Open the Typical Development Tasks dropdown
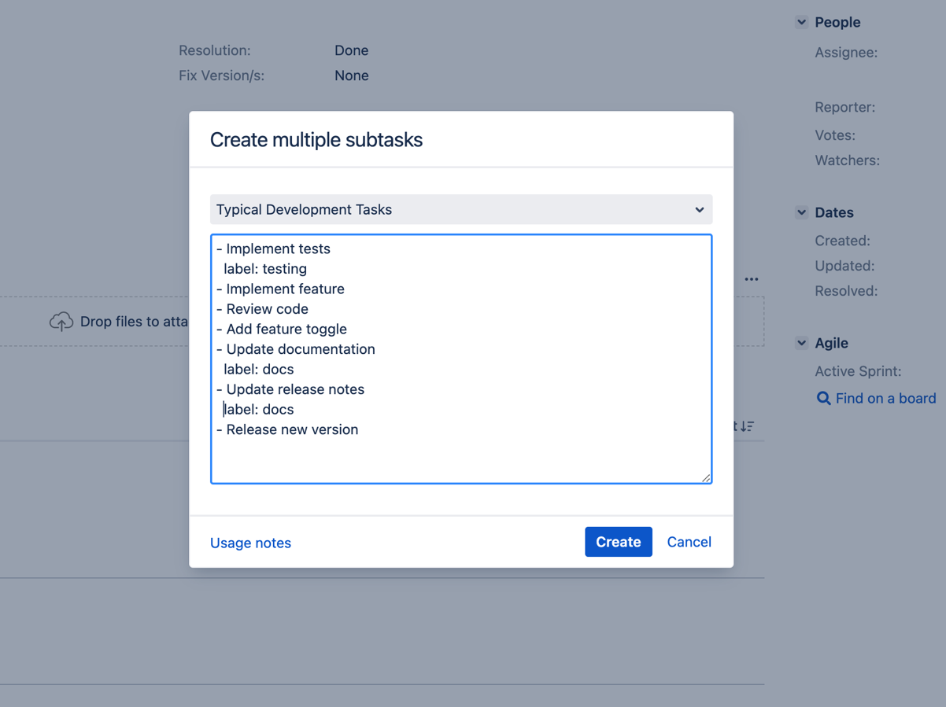The image size is (946, 707). [460, 209]
